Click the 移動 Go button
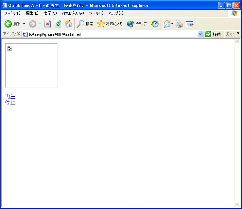This screenshot has height=209, width=242. click(213, 34)
